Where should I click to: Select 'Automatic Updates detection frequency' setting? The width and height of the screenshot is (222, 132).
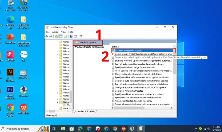(x=132, y=101)
